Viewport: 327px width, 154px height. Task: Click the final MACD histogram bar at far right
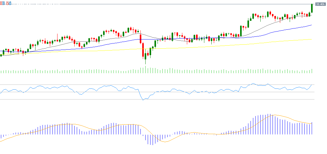click(312, 128)
